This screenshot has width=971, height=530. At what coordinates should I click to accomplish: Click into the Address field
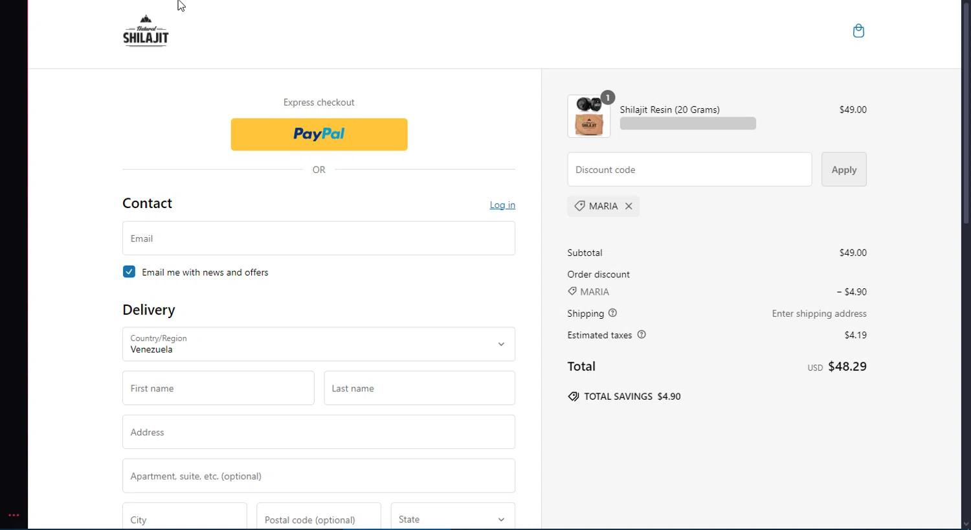click(318, 432)
